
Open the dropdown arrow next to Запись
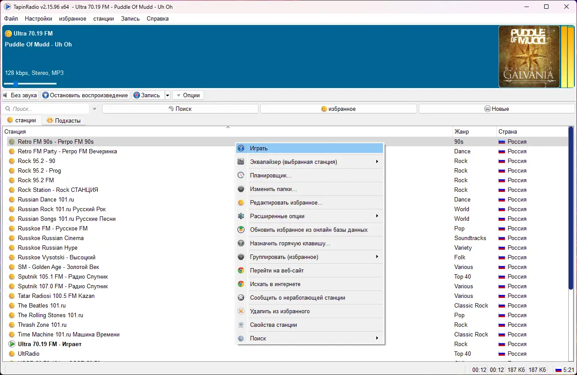pyautogui.click(x=167, y=95)
